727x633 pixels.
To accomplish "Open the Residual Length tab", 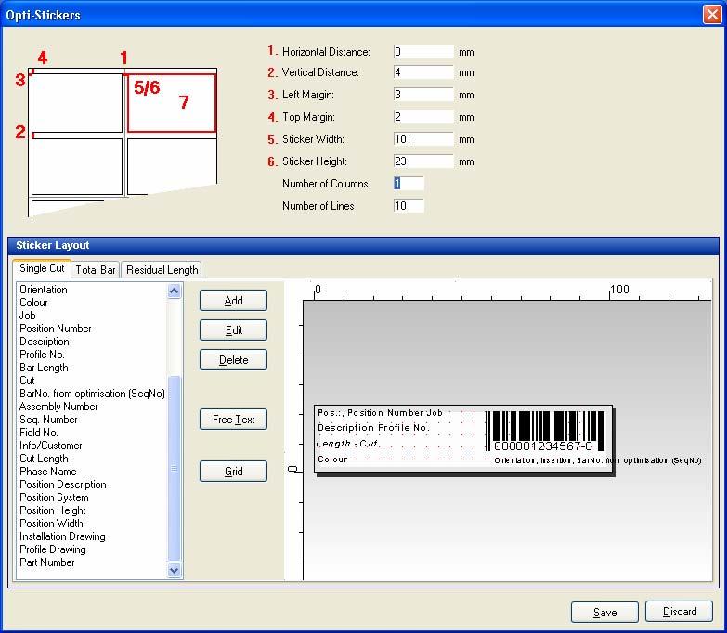I will tap(162, 270).
